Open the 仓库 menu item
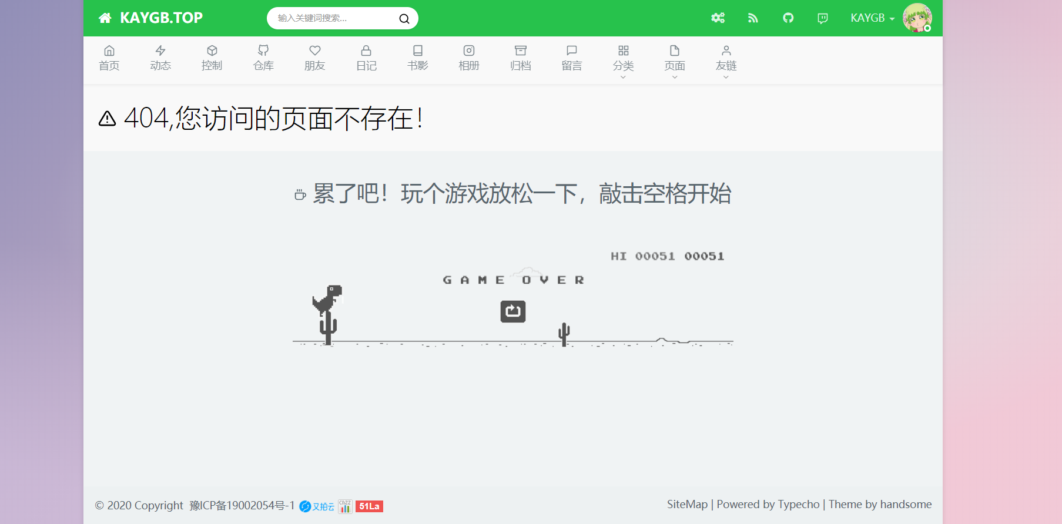The width and height of the screenshot is (1062, 524). pos(263,58)
